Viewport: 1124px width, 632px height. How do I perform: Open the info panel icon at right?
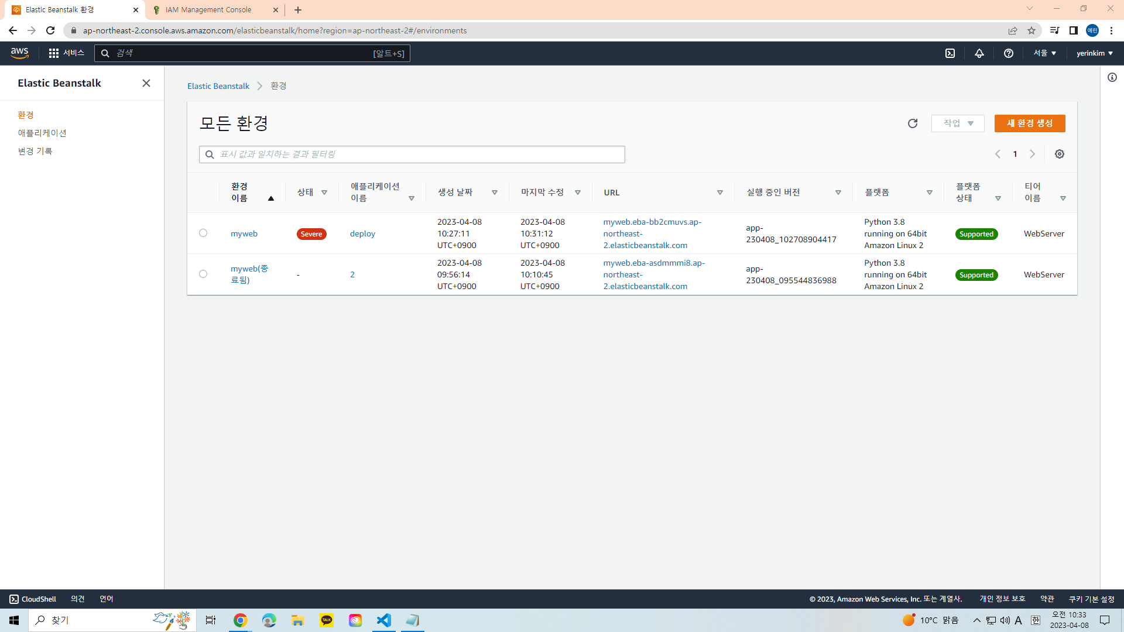tap(1112, 77)
